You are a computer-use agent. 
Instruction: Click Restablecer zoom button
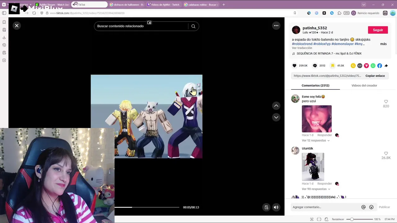pos(338,219)
